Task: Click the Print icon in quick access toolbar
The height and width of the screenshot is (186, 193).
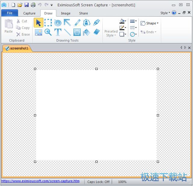Action: coord(33,5)
